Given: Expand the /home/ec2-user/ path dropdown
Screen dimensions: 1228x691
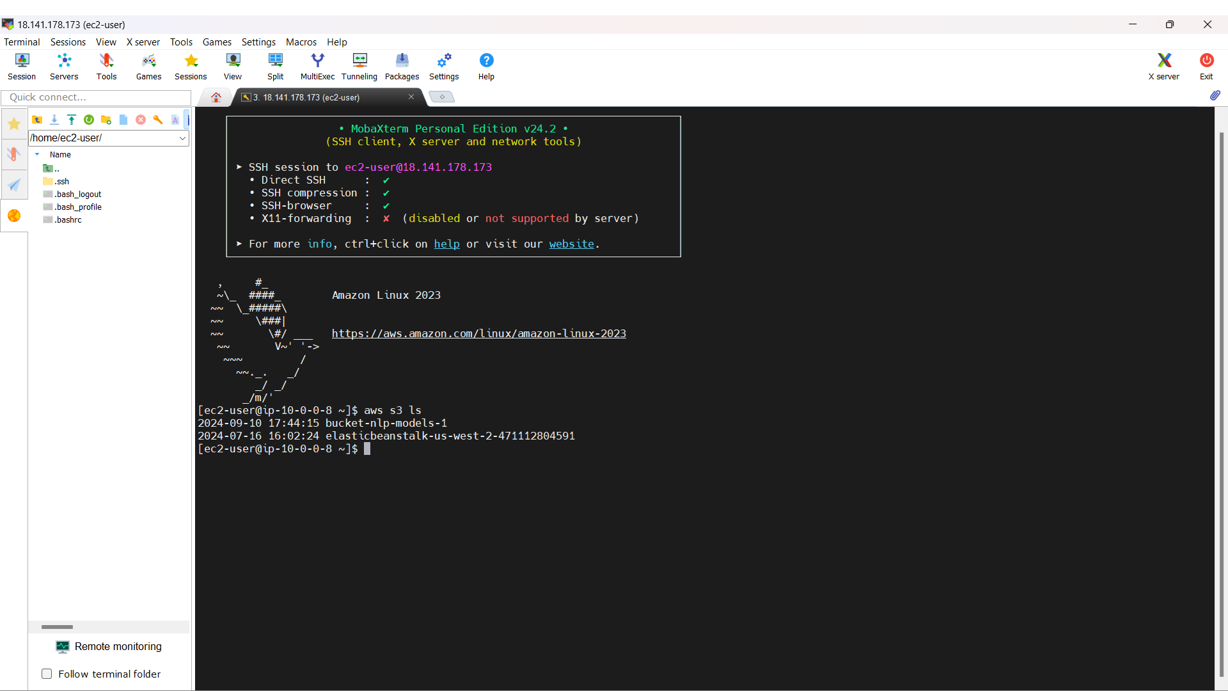Looking at the screenshot, I should pos(182,138).
